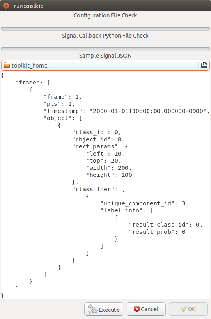Click the "top": 20 line
211x319 pixels.
104,161
